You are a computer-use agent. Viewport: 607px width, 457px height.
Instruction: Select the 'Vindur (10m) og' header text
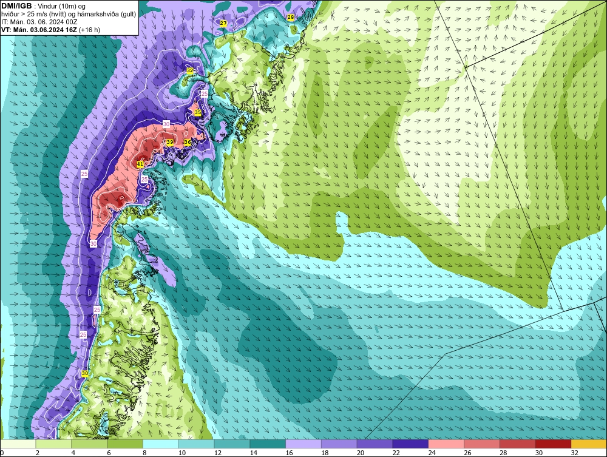coord(62,6)
